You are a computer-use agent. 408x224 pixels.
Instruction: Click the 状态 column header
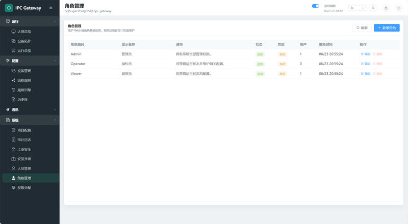(x=259, y=44)
